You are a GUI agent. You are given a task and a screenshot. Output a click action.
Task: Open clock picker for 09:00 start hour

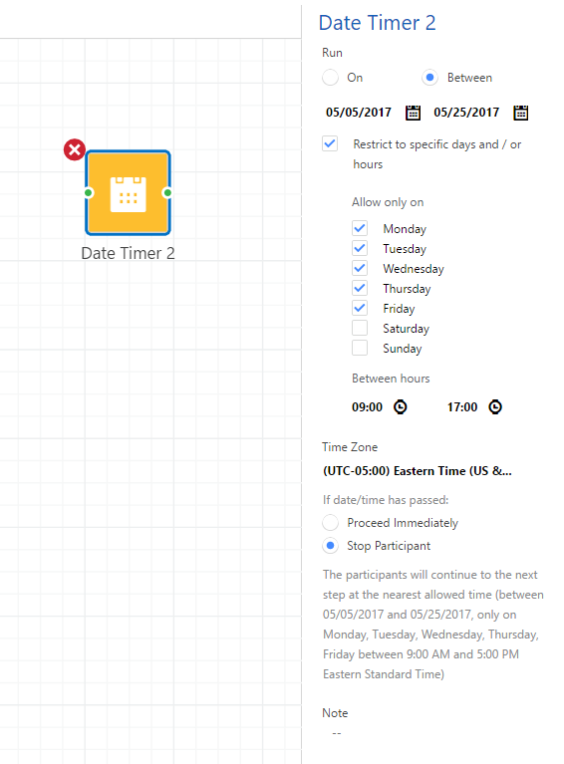[401, 406]
